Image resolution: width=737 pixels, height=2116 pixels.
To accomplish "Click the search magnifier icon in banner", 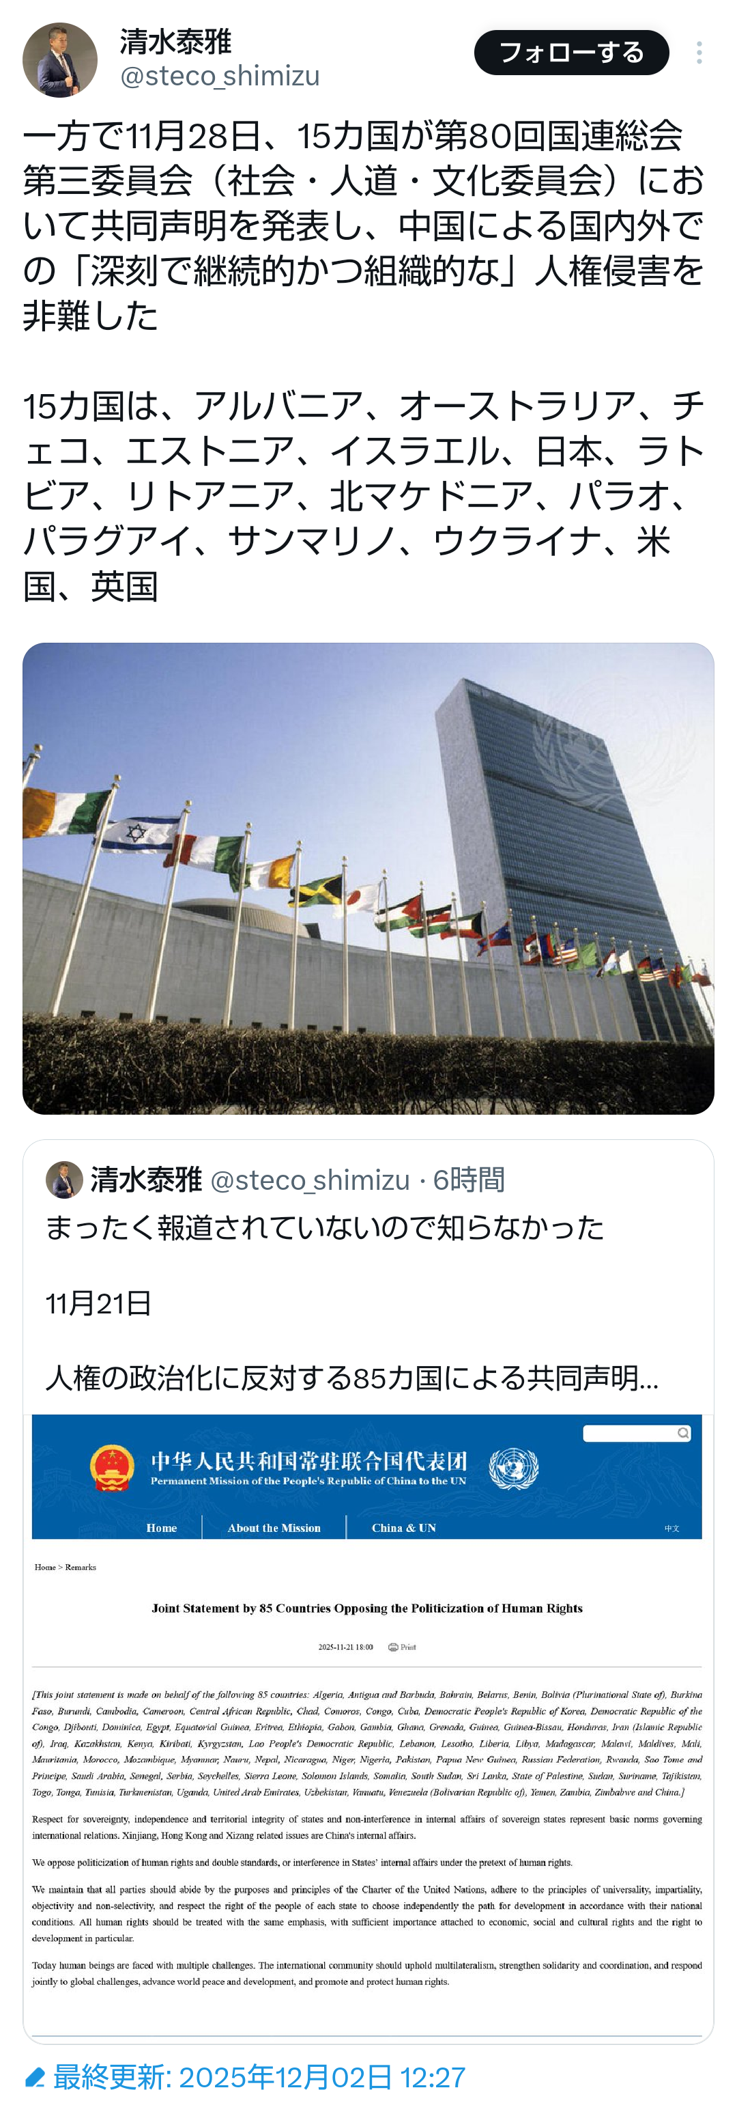I will (683, 1434).
